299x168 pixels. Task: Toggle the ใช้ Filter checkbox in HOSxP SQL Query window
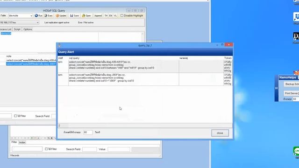(15, 116)
